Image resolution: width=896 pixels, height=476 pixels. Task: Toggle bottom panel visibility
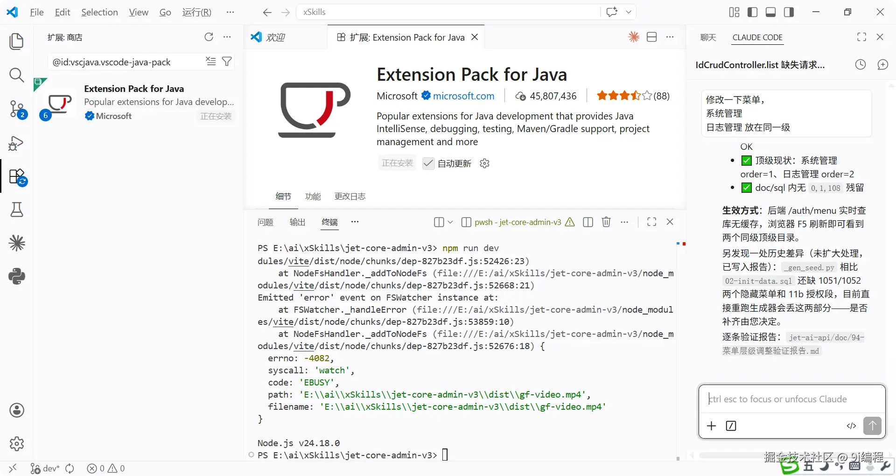pos(771,12)
